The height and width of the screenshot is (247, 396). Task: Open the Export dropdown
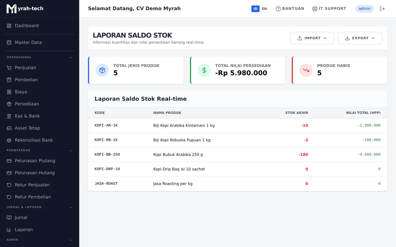360,38
